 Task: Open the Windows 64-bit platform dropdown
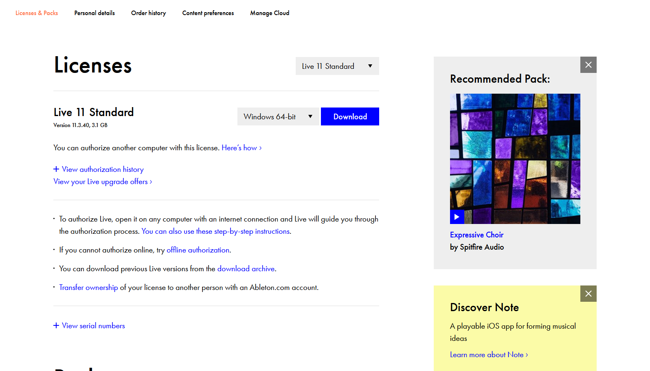point(279,116)
